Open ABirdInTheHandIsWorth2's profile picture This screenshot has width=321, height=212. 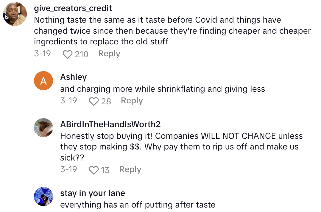point(43,127)
